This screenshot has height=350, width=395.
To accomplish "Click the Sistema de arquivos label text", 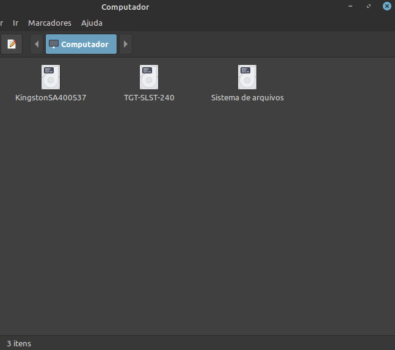I will tap(247, 98).
